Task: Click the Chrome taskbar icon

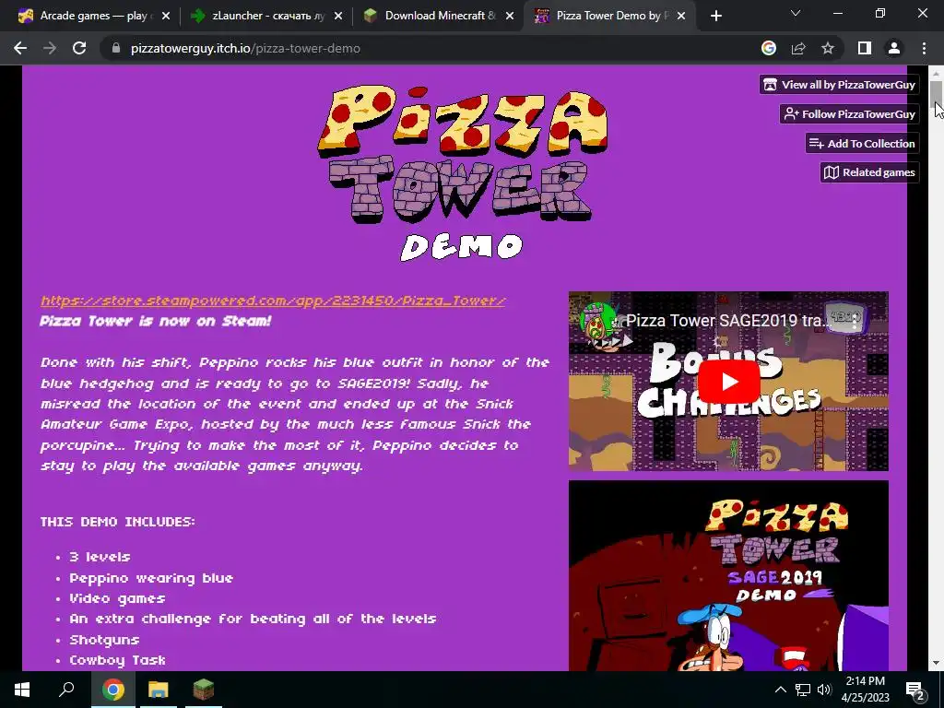Action: click(x=112, y=690)
